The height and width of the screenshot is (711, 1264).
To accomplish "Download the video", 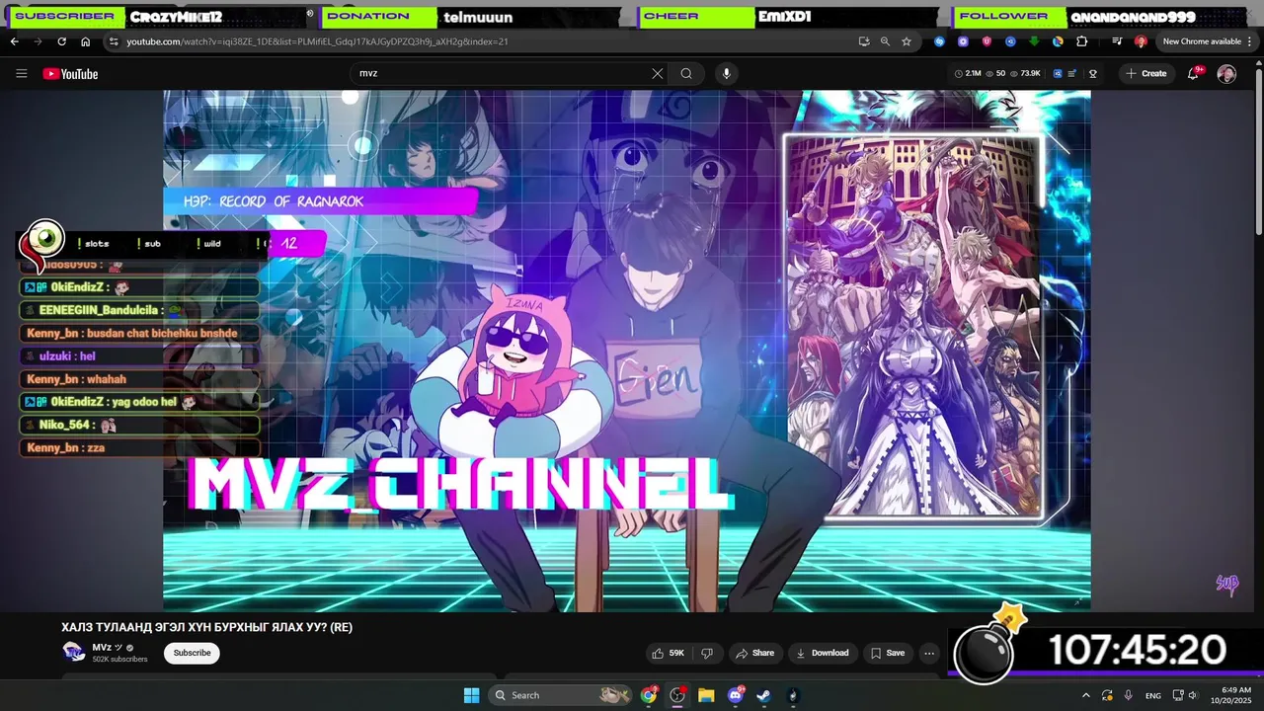I will coord(824,653).
